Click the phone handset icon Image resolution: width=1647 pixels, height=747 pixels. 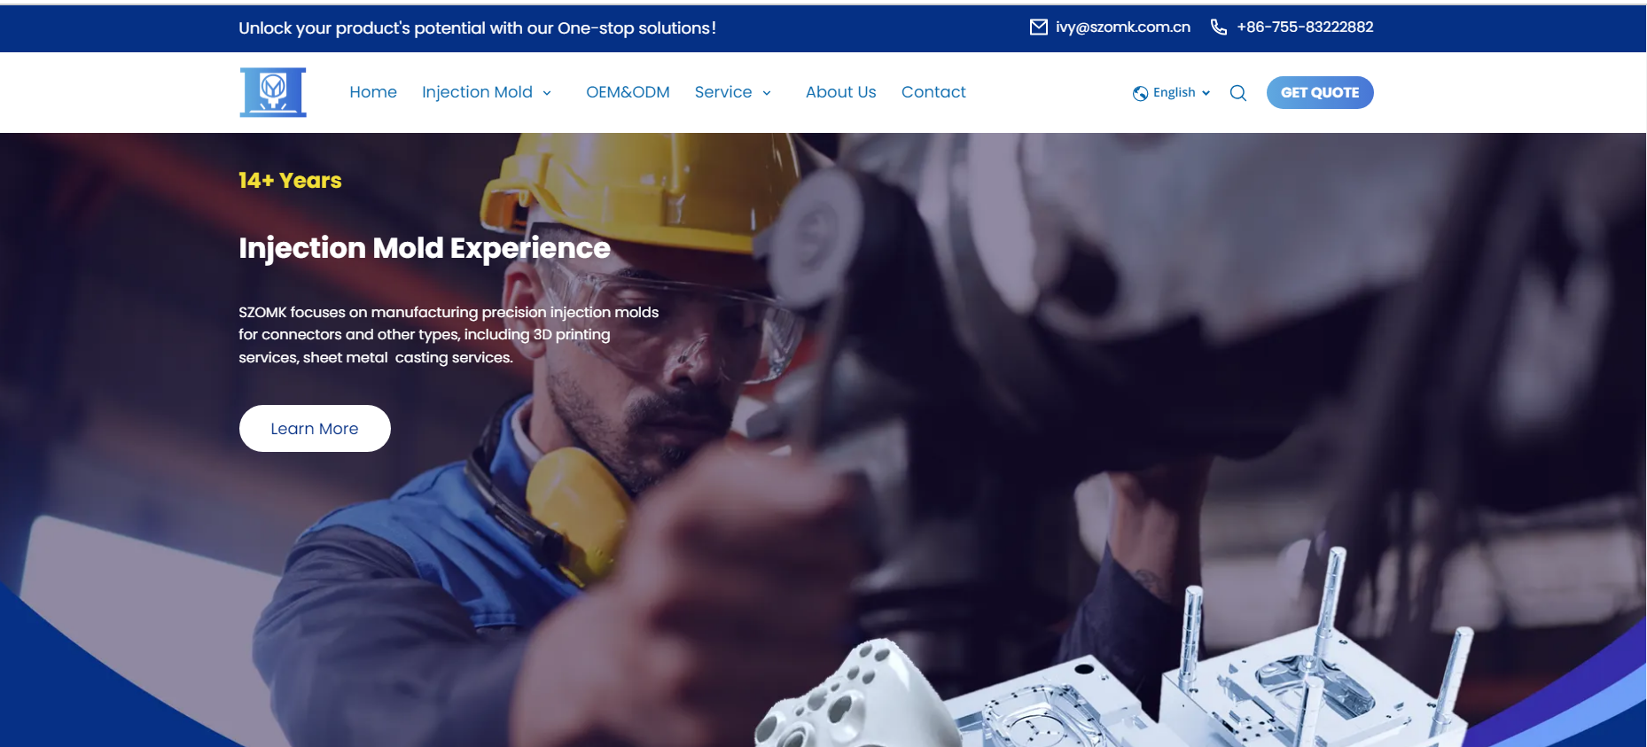[x=1219, y=27]
